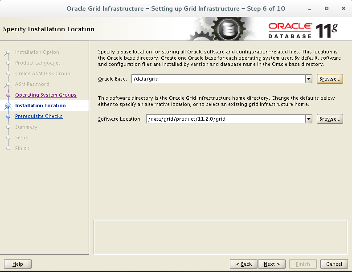Click the Installation Location step marker icon
The width and height of the screenshot is (352, 272).
click(x=8, y=106)
